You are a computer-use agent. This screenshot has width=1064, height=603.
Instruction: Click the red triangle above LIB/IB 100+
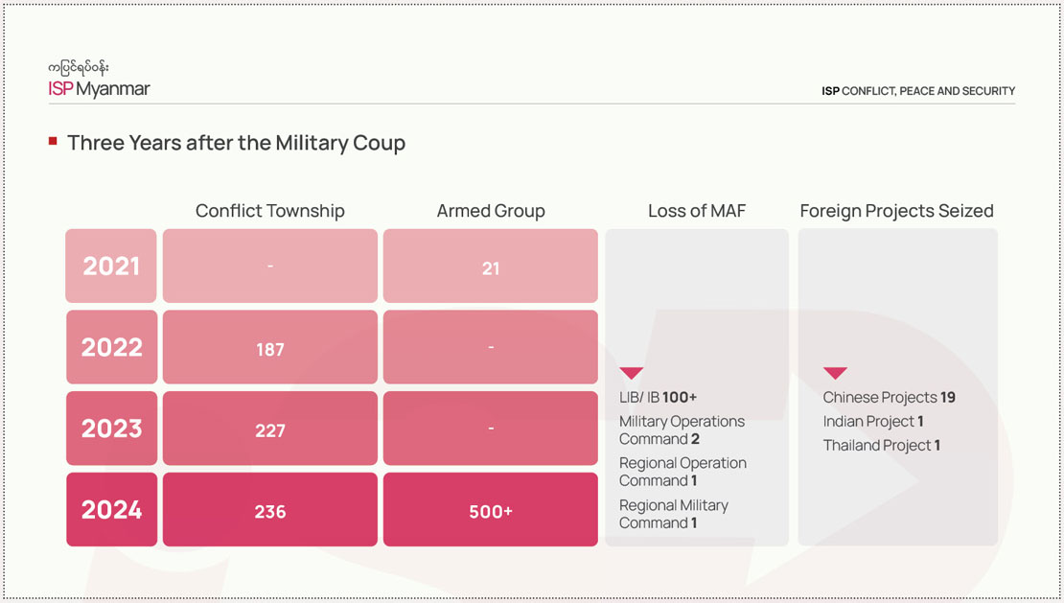click(x=631, y=373)
